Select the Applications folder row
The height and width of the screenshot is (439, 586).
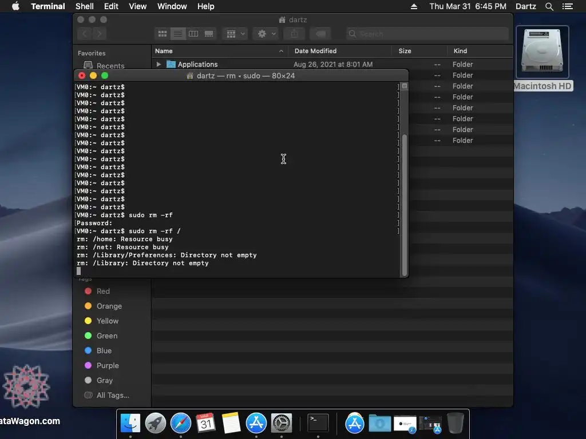coord(332,64)
